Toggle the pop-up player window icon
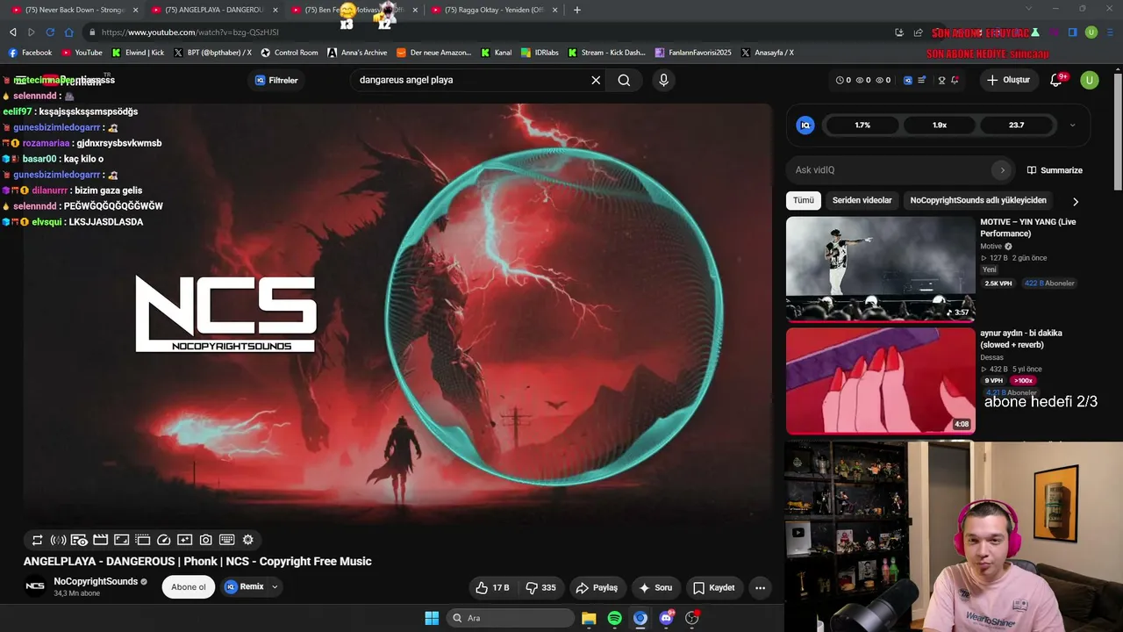1123x632 pixels. pyautogui.click(x=142, y=540)
